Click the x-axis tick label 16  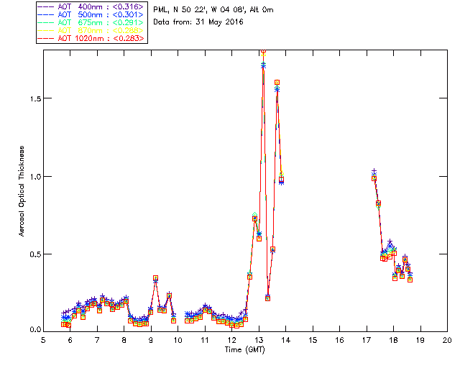click(339, 340)
